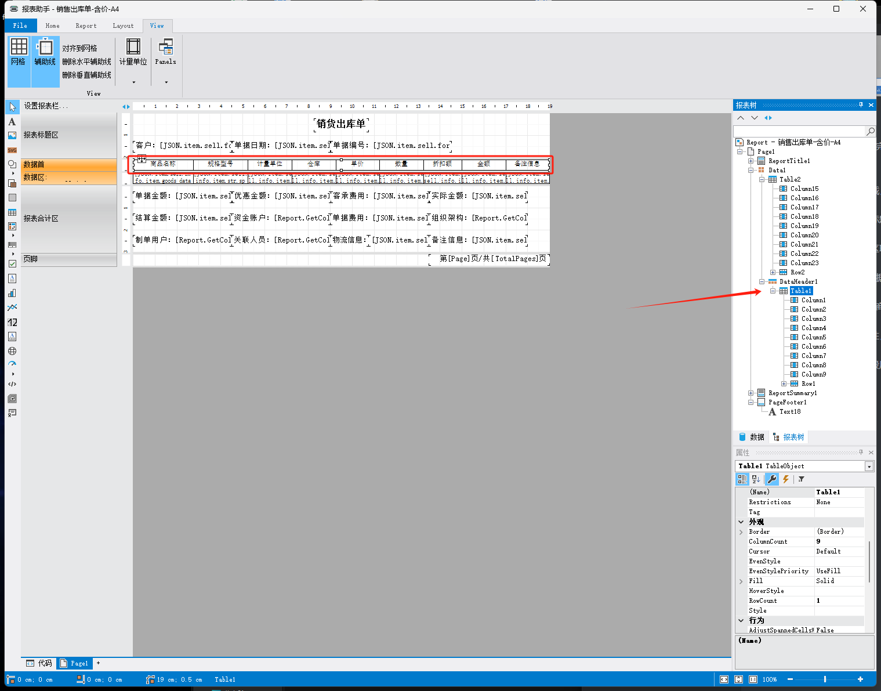Select the SVG object tool
The image size is (881, 691).
12,150
